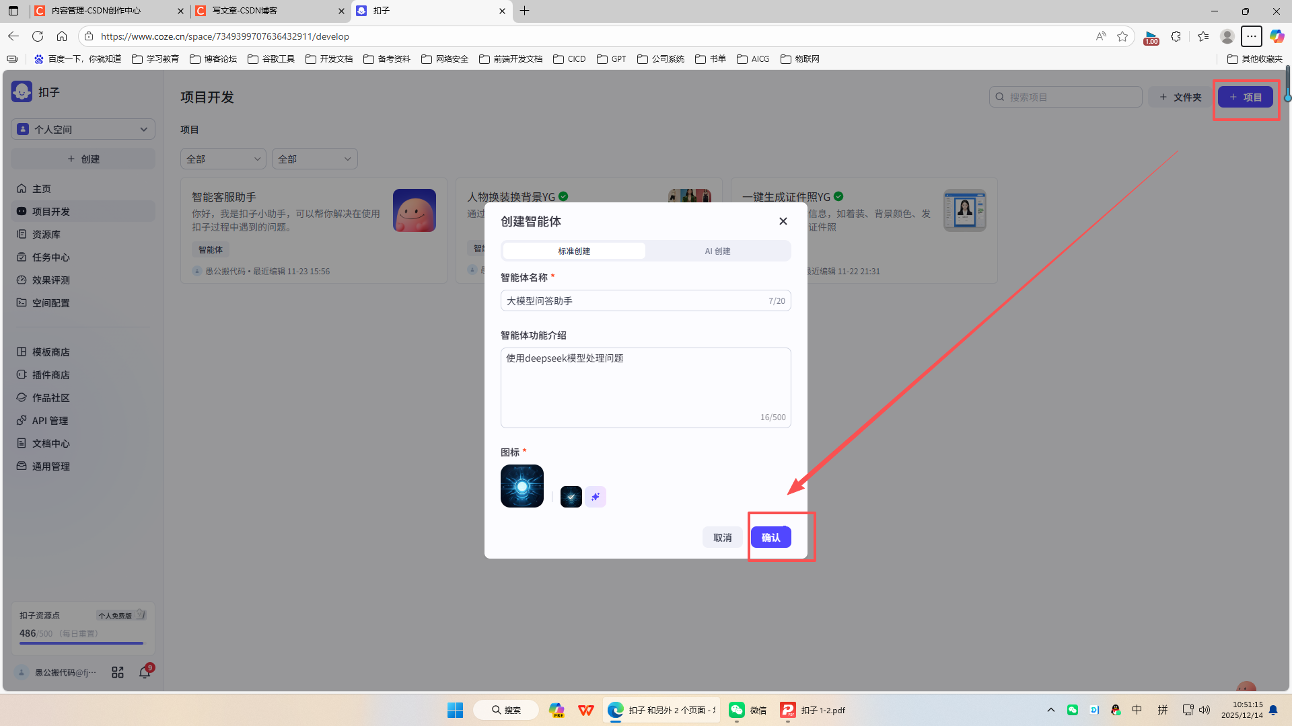The image size is (1292, 726).
Task: Switch to the AI 创建 tab
Action: (717, 251)
